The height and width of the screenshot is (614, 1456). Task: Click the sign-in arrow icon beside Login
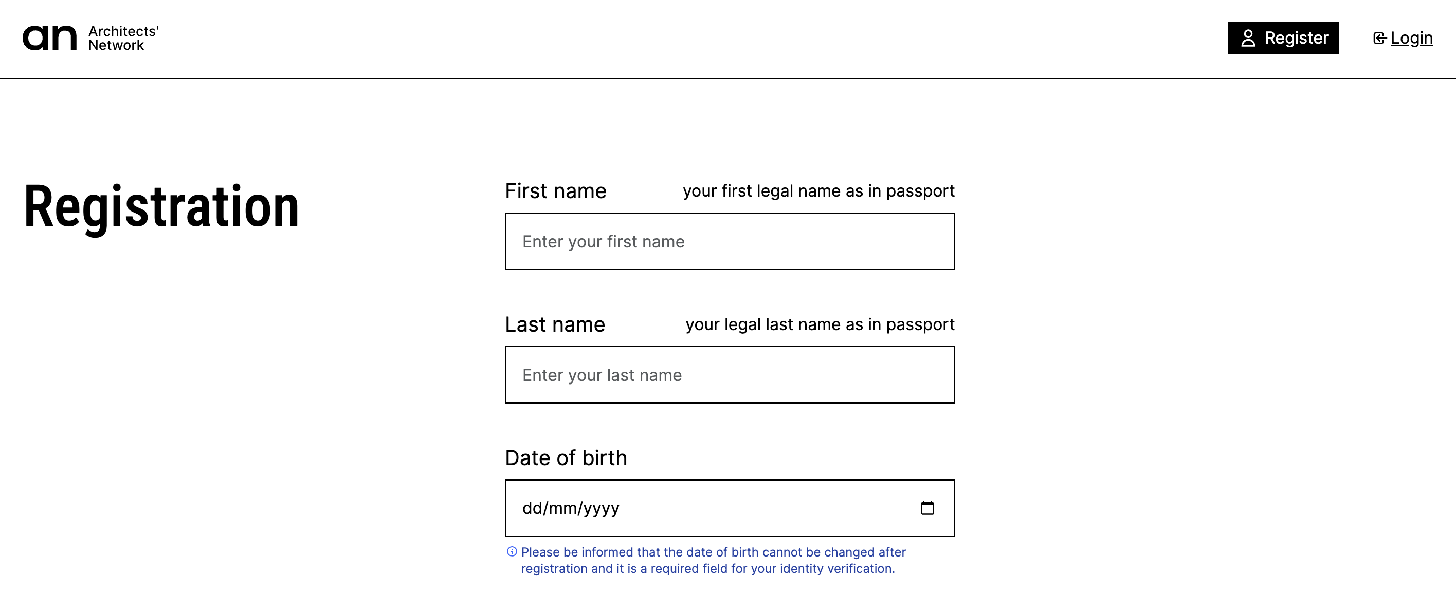tap(1379, 38)
